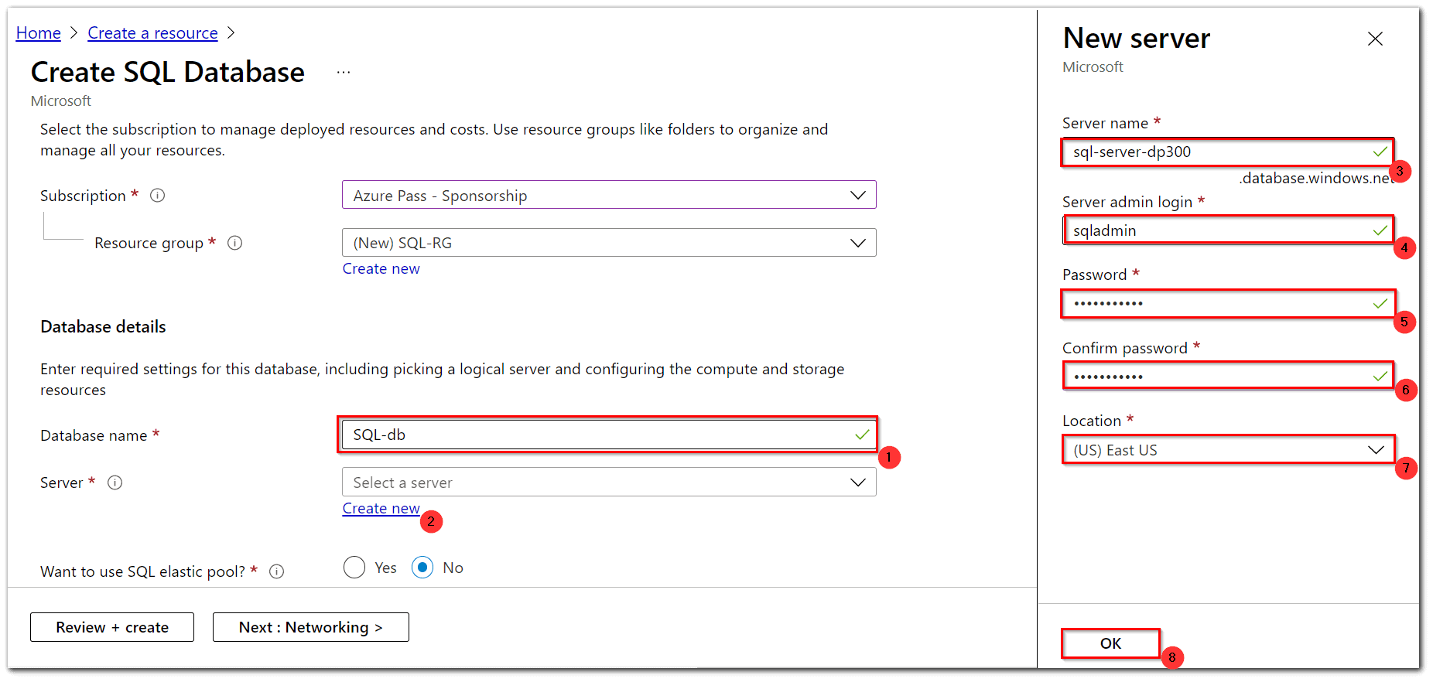Click Next : Networking
The width and height of the screenshot is (1433, 682).
click(x=310, y=627)
